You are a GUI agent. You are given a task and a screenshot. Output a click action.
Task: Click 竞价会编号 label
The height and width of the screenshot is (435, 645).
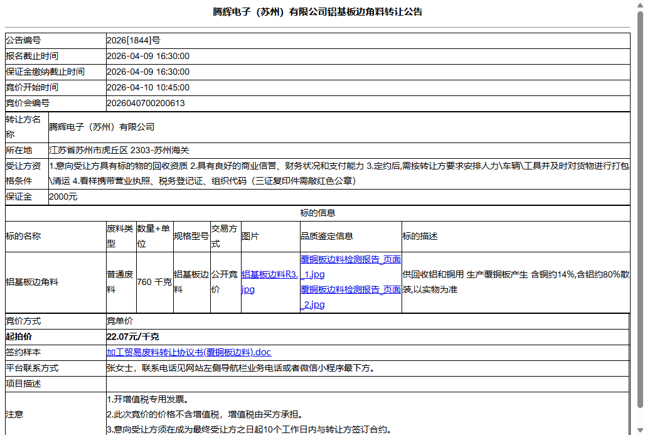27,103
